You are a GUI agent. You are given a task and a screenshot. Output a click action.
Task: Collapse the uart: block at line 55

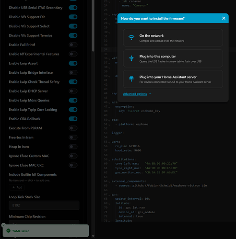click(109, 142)
